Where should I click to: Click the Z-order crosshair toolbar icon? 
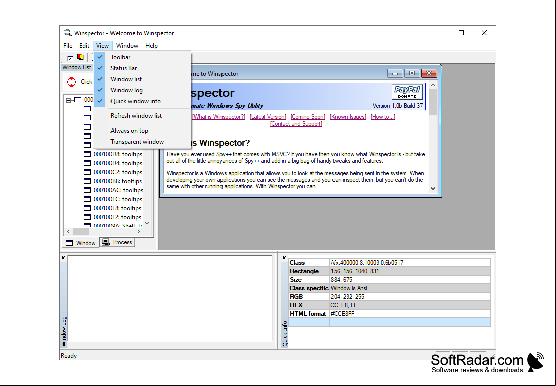tap(70, 57)
